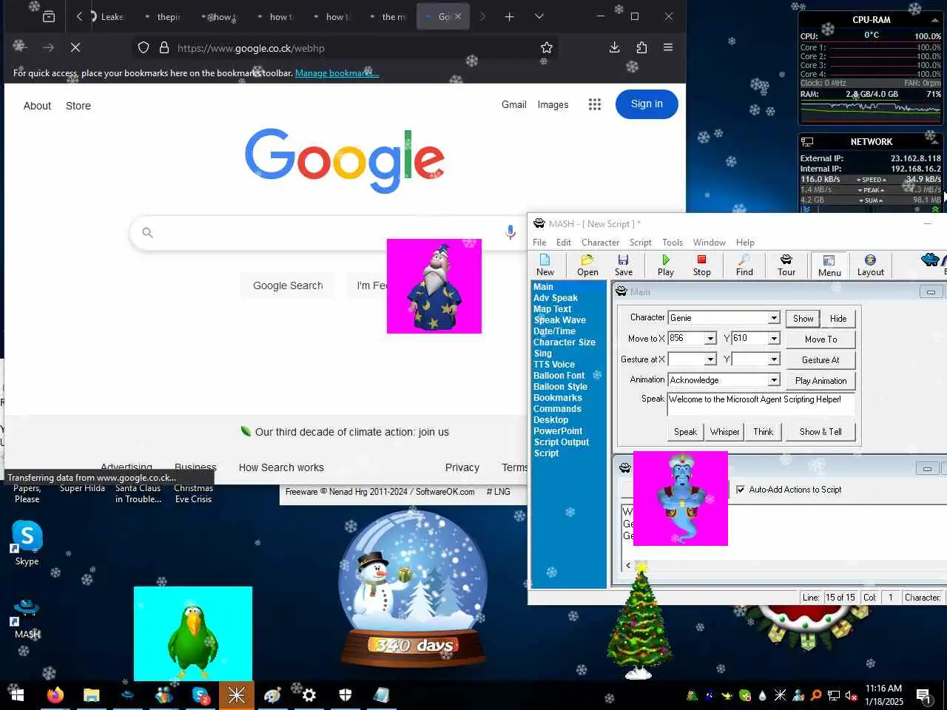The width and height of the screenshot is (947, 710).
Task: Expand the Move to X dropdown showing 856
Action: tap(710, 339)
